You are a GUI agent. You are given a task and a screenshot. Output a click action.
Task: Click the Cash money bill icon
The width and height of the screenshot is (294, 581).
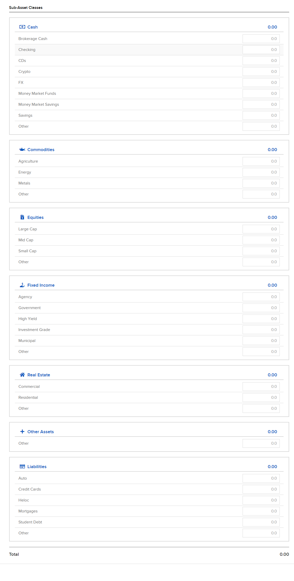pyautogui.click(x=22, y=27)
